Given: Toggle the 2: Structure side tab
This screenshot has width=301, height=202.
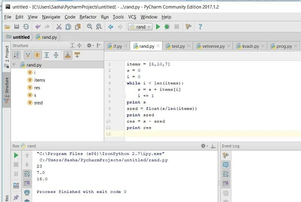Looking at the screenshot, I should 7,90.
